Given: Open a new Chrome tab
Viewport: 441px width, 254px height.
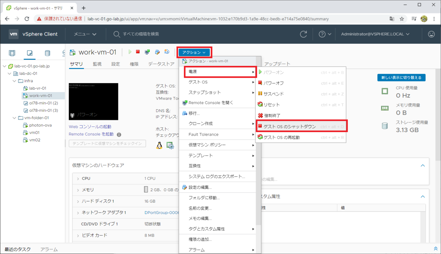Looking at the screenshot, I should (x=83, y=8).
